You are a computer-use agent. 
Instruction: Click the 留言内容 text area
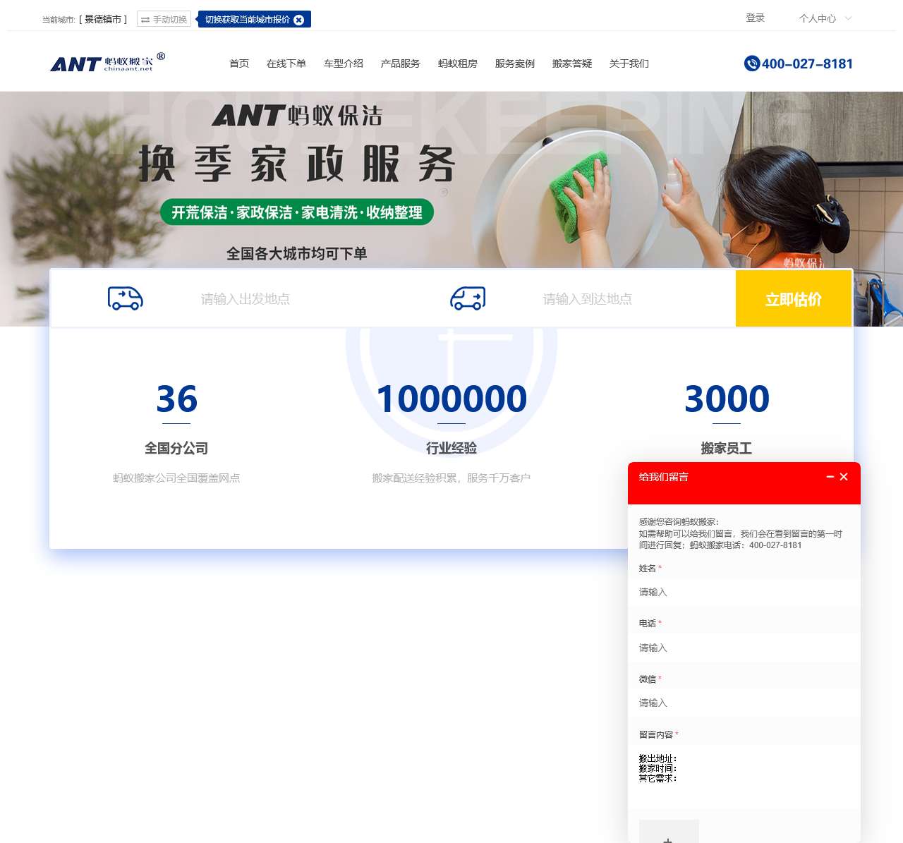click(x=744, y=776)
